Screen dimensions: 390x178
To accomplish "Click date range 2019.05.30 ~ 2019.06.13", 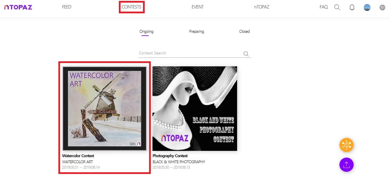I will pyautogui.click(x=171, y=167).
